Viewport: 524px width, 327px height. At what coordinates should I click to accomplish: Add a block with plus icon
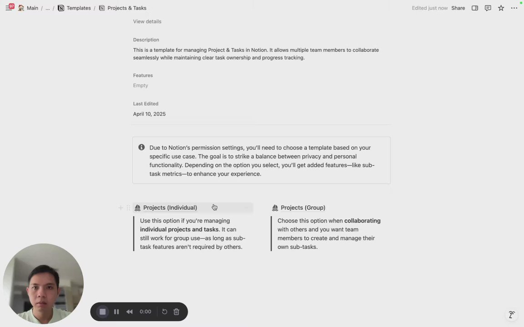pos(121,208)
